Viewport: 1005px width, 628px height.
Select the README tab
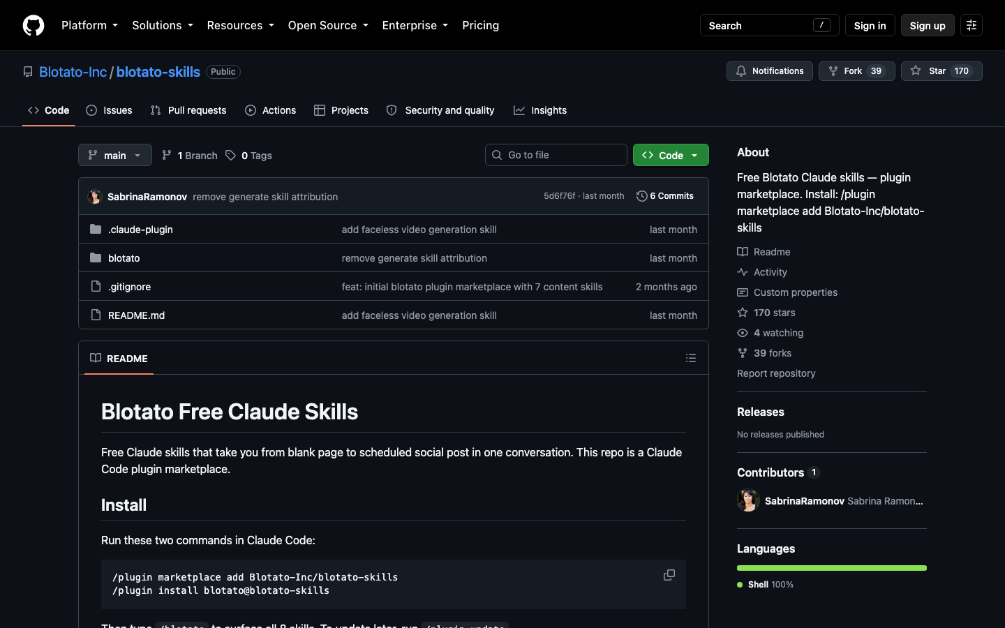point(119,358)
